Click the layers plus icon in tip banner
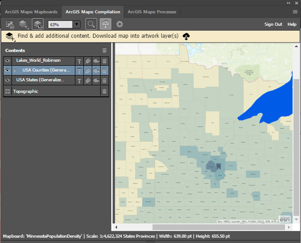 tap(10, 36)
